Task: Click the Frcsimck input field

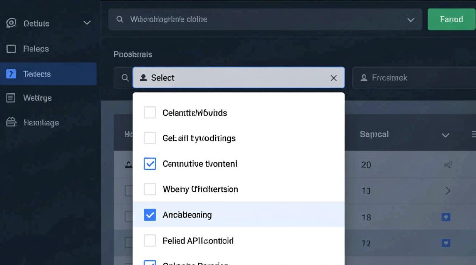Action: 414,78
